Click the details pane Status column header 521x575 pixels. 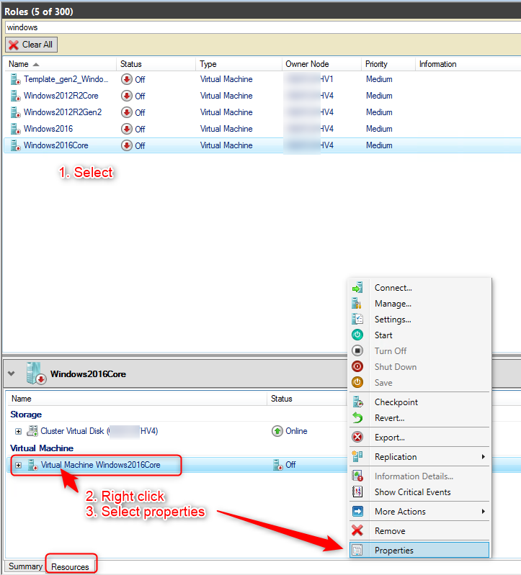[x=306, y=399]
